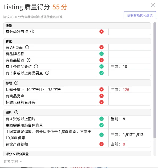158x168 pixels.
Task: Click the 包含产品视频 label
Action: (x=17, y=144)
